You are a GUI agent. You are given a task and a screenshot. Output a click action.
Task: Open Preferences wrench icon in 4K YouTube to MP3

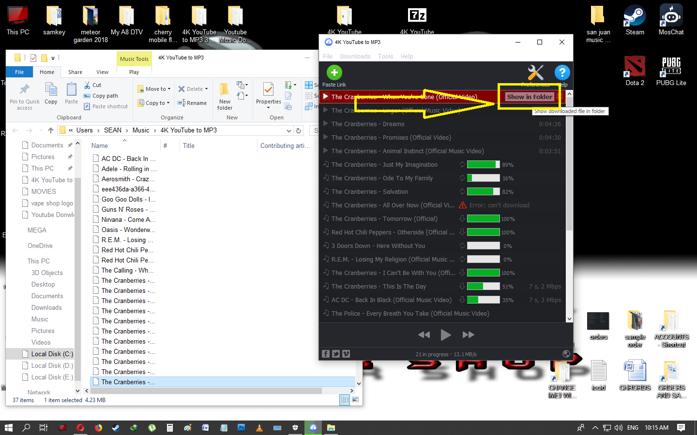coord(535,73)
